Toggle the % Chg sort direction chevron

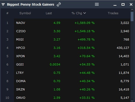tap(84, 13)
